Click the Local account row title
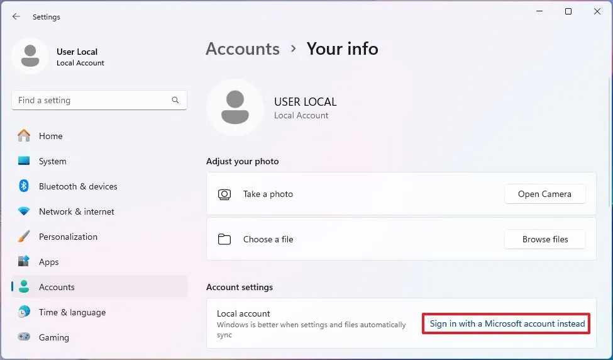Viewport: 613px width, 360px height. click(x=243, y=313)
